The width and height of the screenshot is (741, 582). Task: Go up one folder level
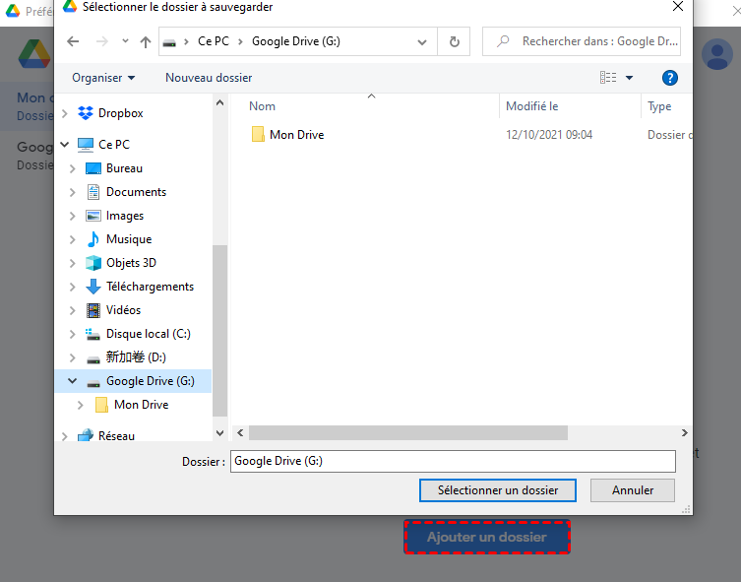pos(145,42)
